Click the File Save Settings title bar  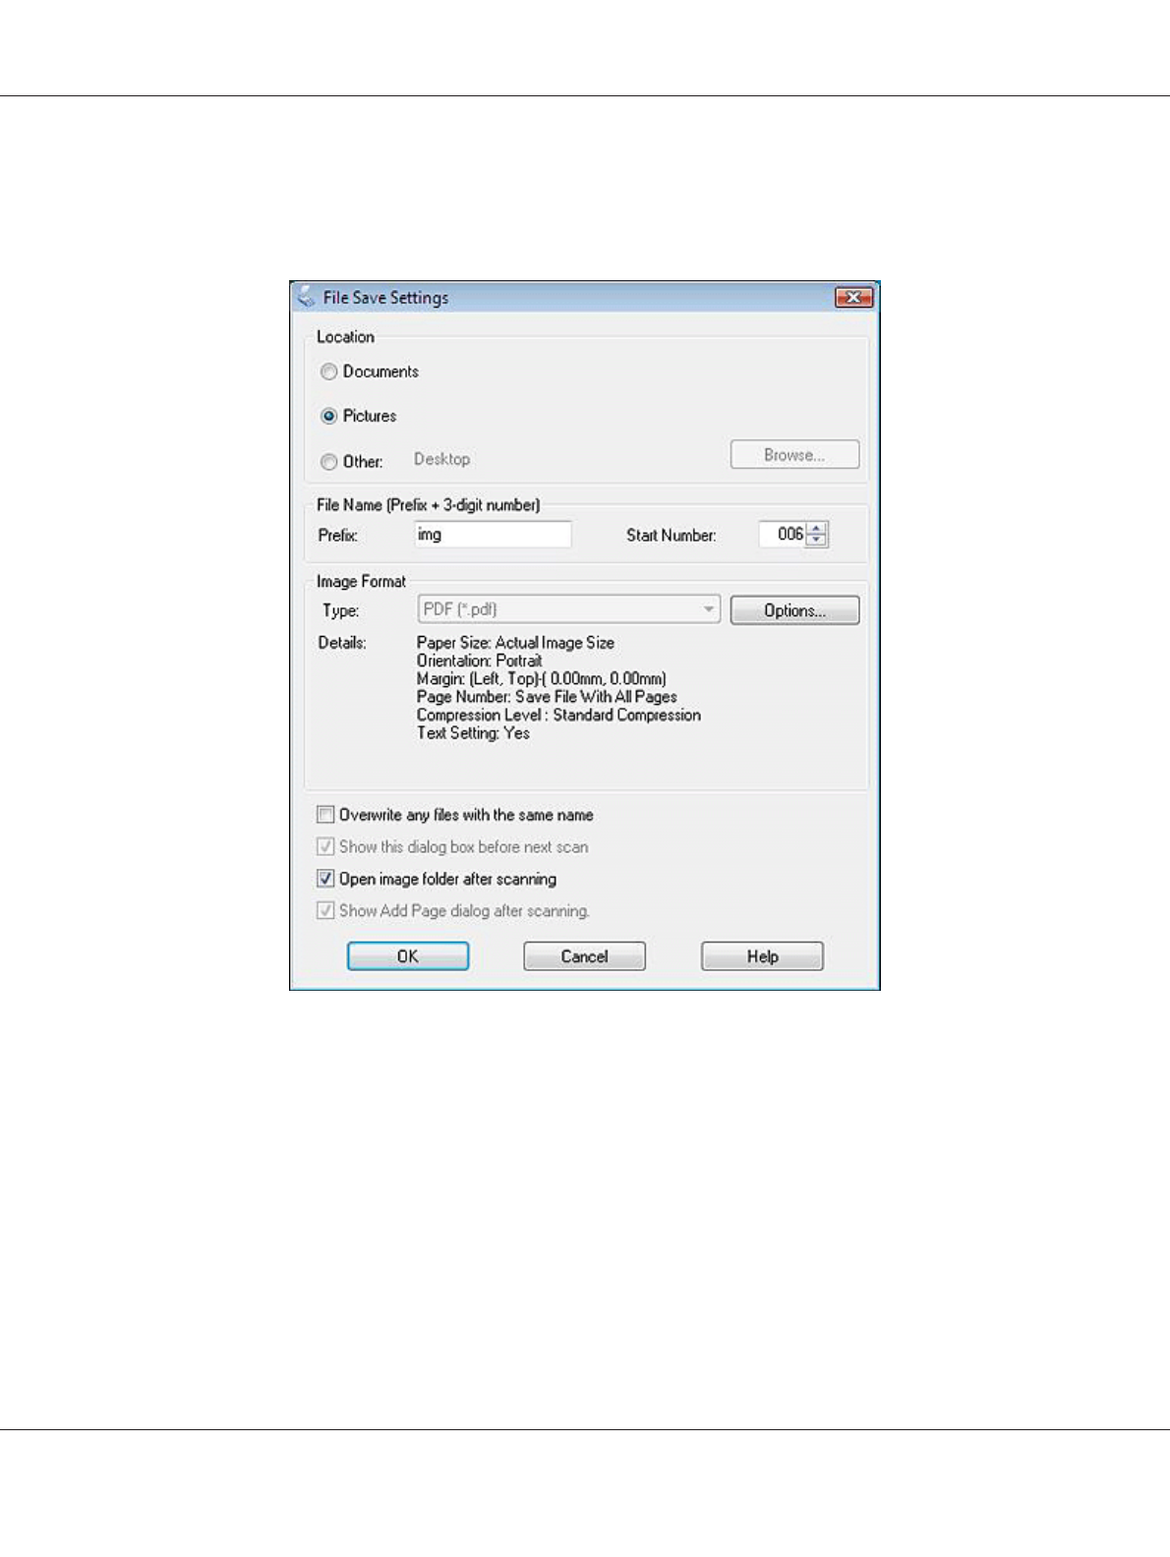[590, 297]
